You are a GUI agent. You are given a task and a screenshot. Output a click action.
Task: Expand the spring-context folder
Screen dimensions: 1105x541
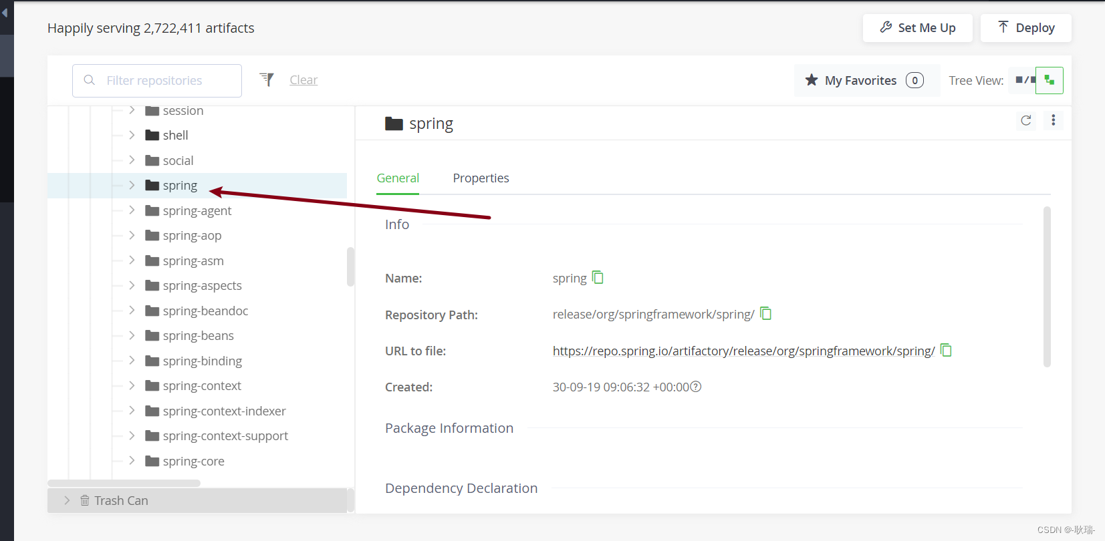132,385
